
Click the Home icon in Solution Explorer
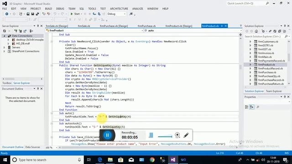256,31
